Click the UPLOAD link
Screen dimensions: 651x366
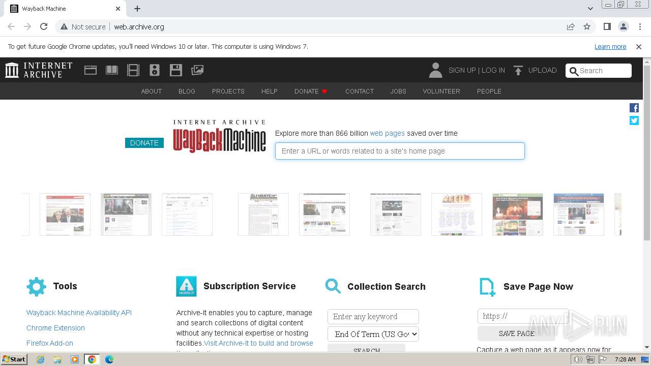542,70
